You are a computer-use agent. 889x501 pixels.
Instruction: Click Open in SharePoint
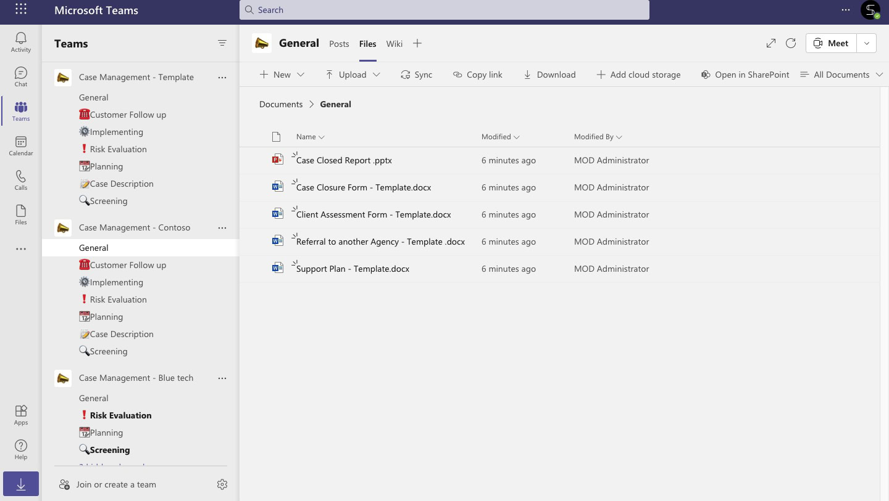[745, 75]
